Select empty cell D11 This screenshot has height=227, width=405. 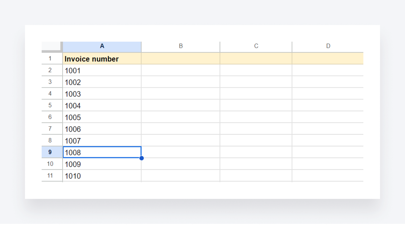tap(328, 176)
